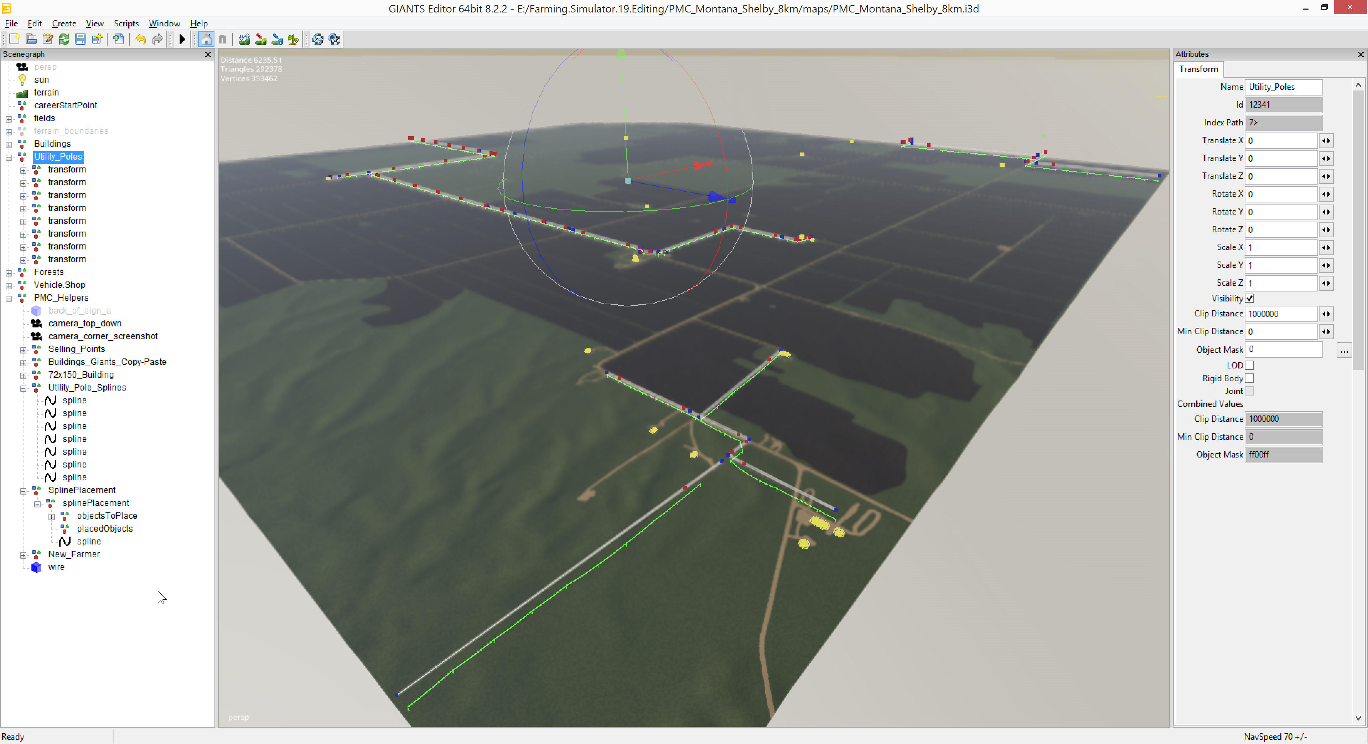
Task: Click the Translate Y input field
Action: [x=1281, y=158]
